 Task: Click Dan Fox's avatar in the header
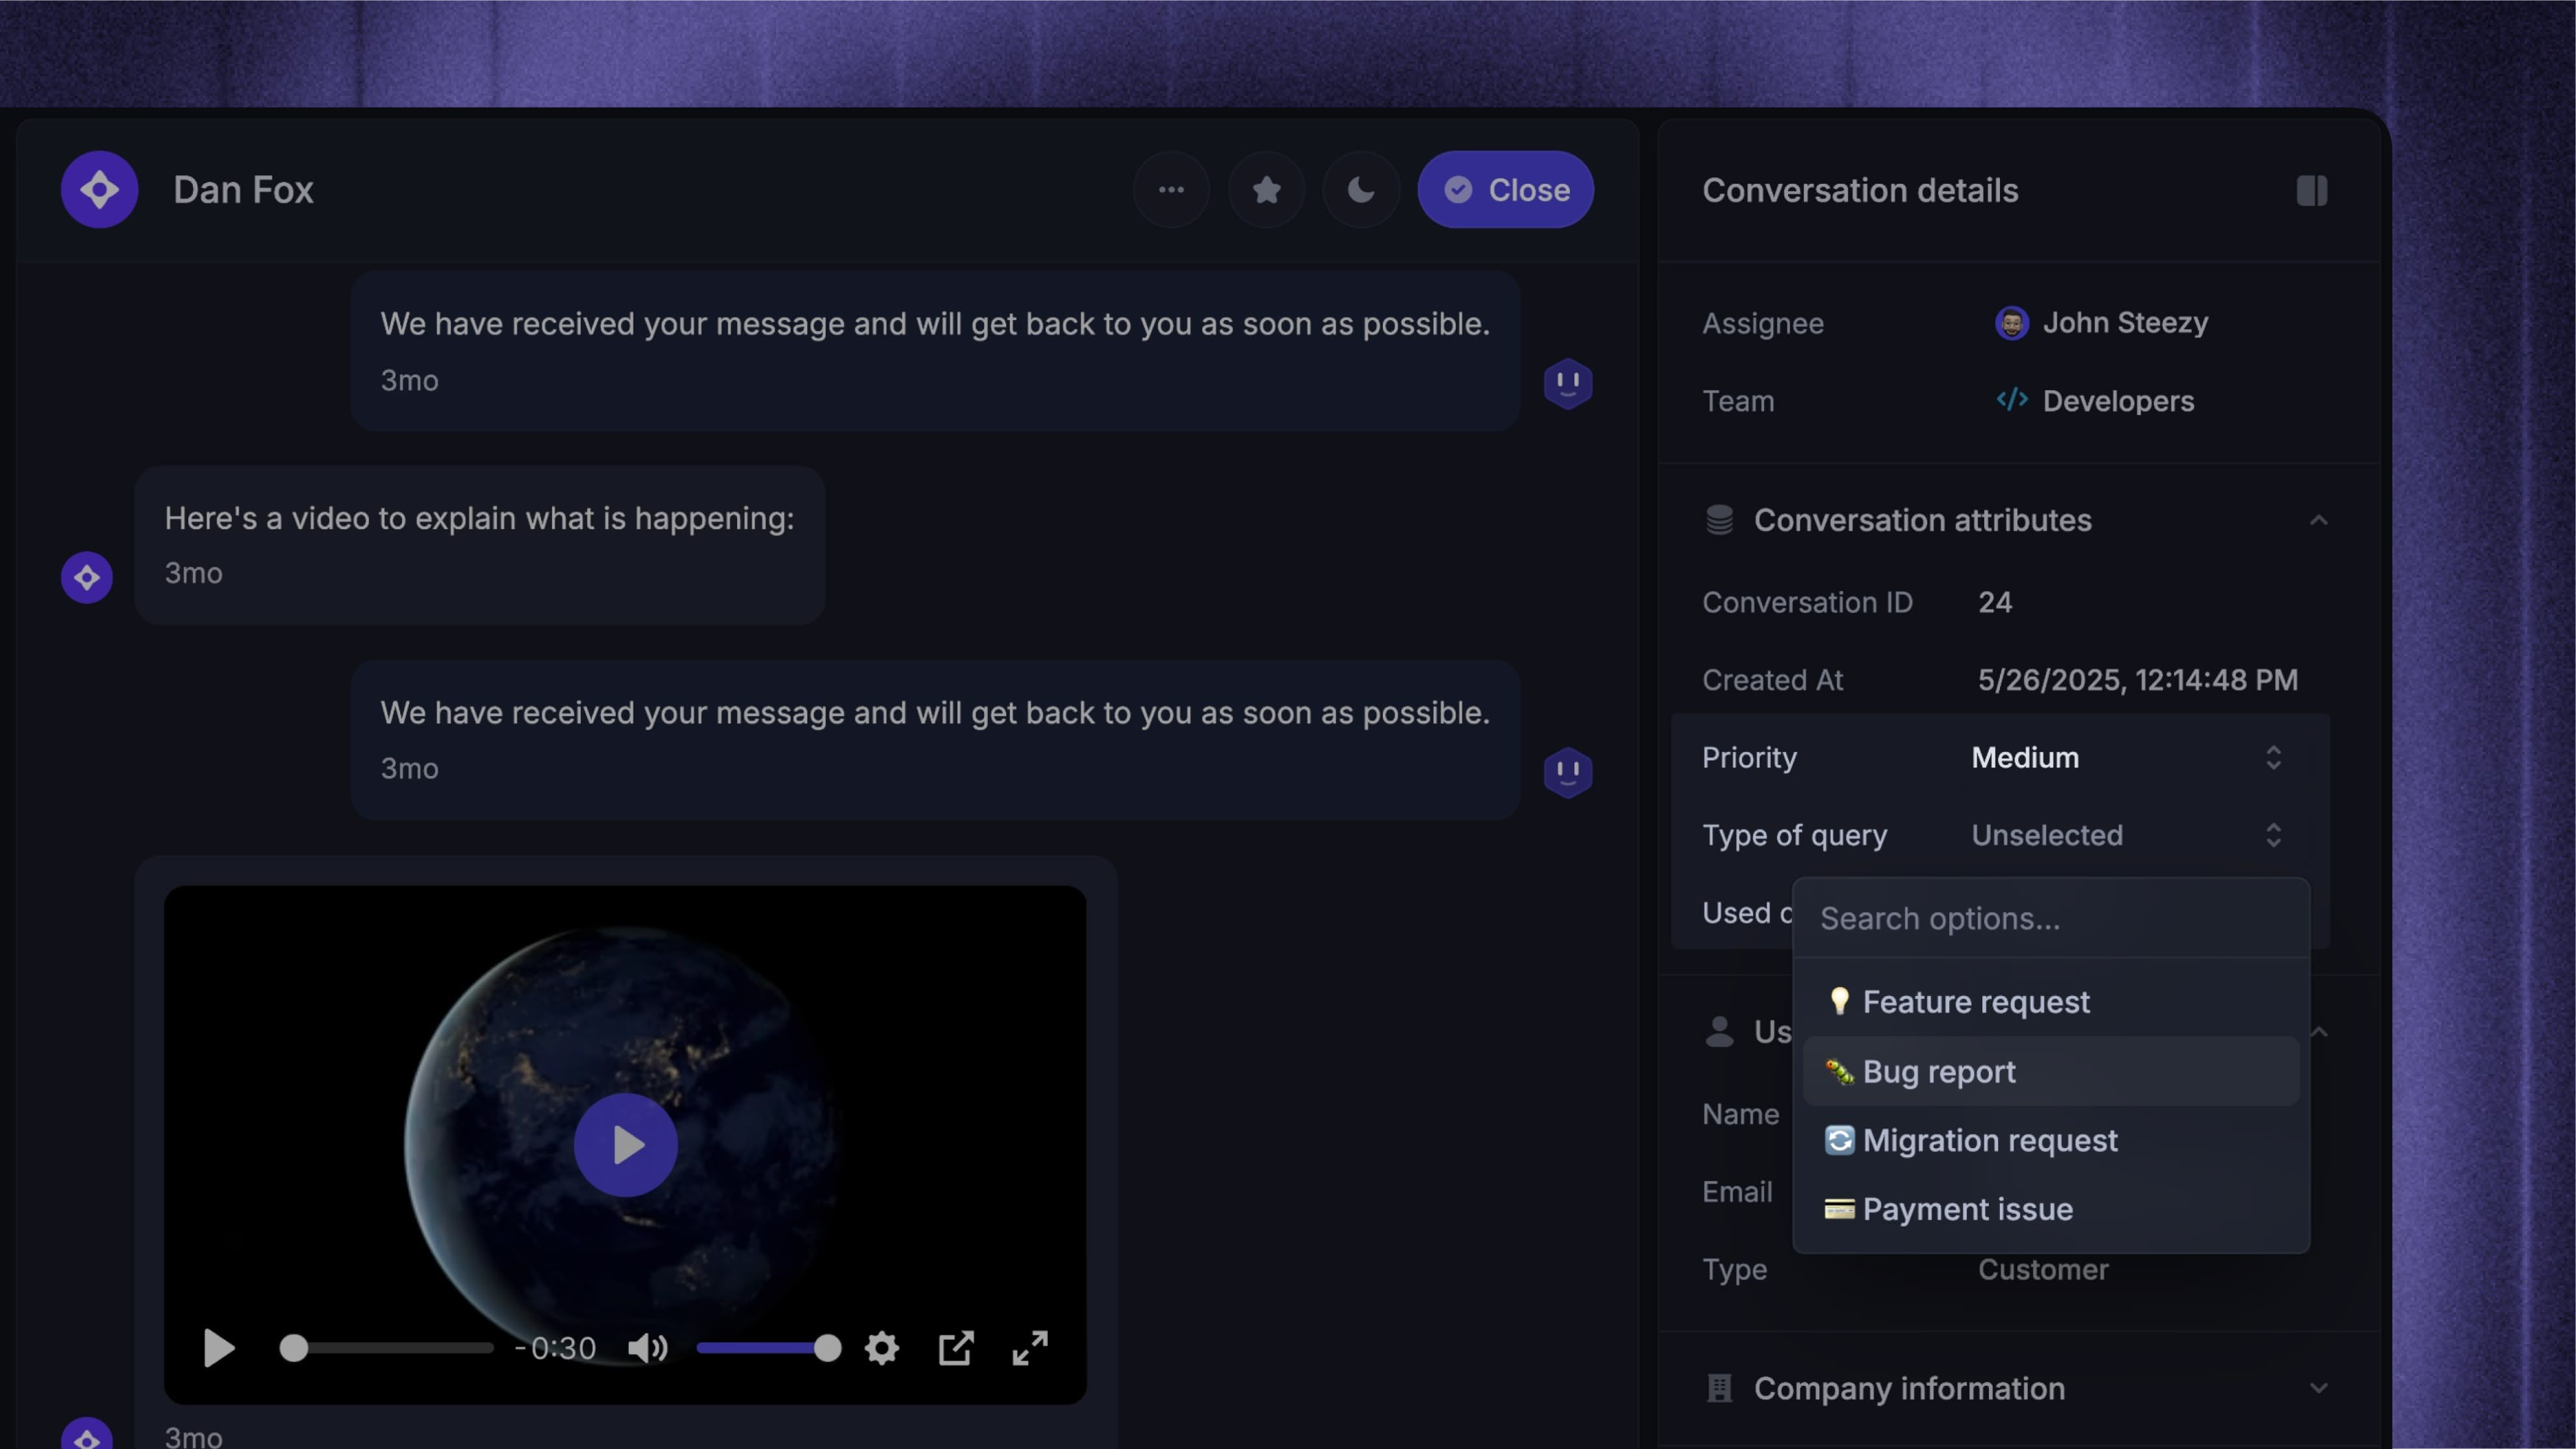coord(99,190)
